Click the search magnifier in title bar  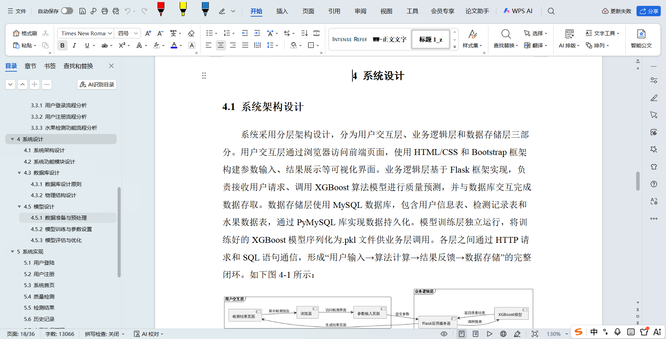point(551,11)
